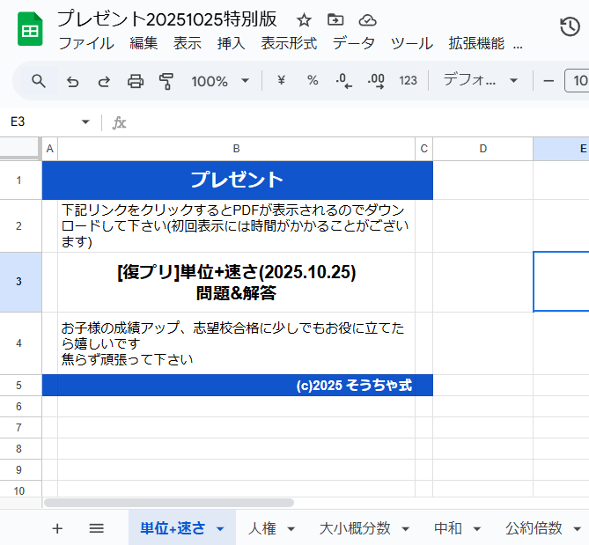Open the 編集 menu
Image resolution: width=589 pixels, height=545 pixels.
[144, 43]
